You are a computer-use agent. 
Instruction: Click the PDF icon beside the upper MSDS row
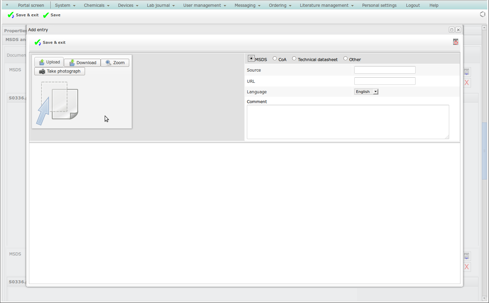[x=467, y=72]
